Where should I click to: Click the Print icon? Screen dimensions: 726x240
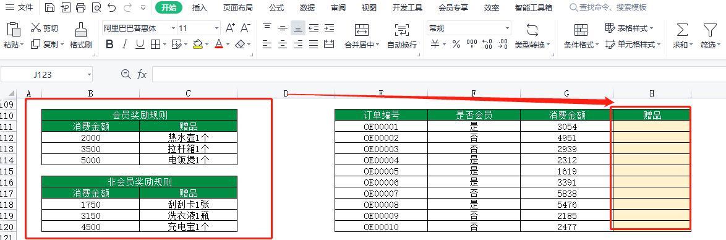click(x=80, y=7)
